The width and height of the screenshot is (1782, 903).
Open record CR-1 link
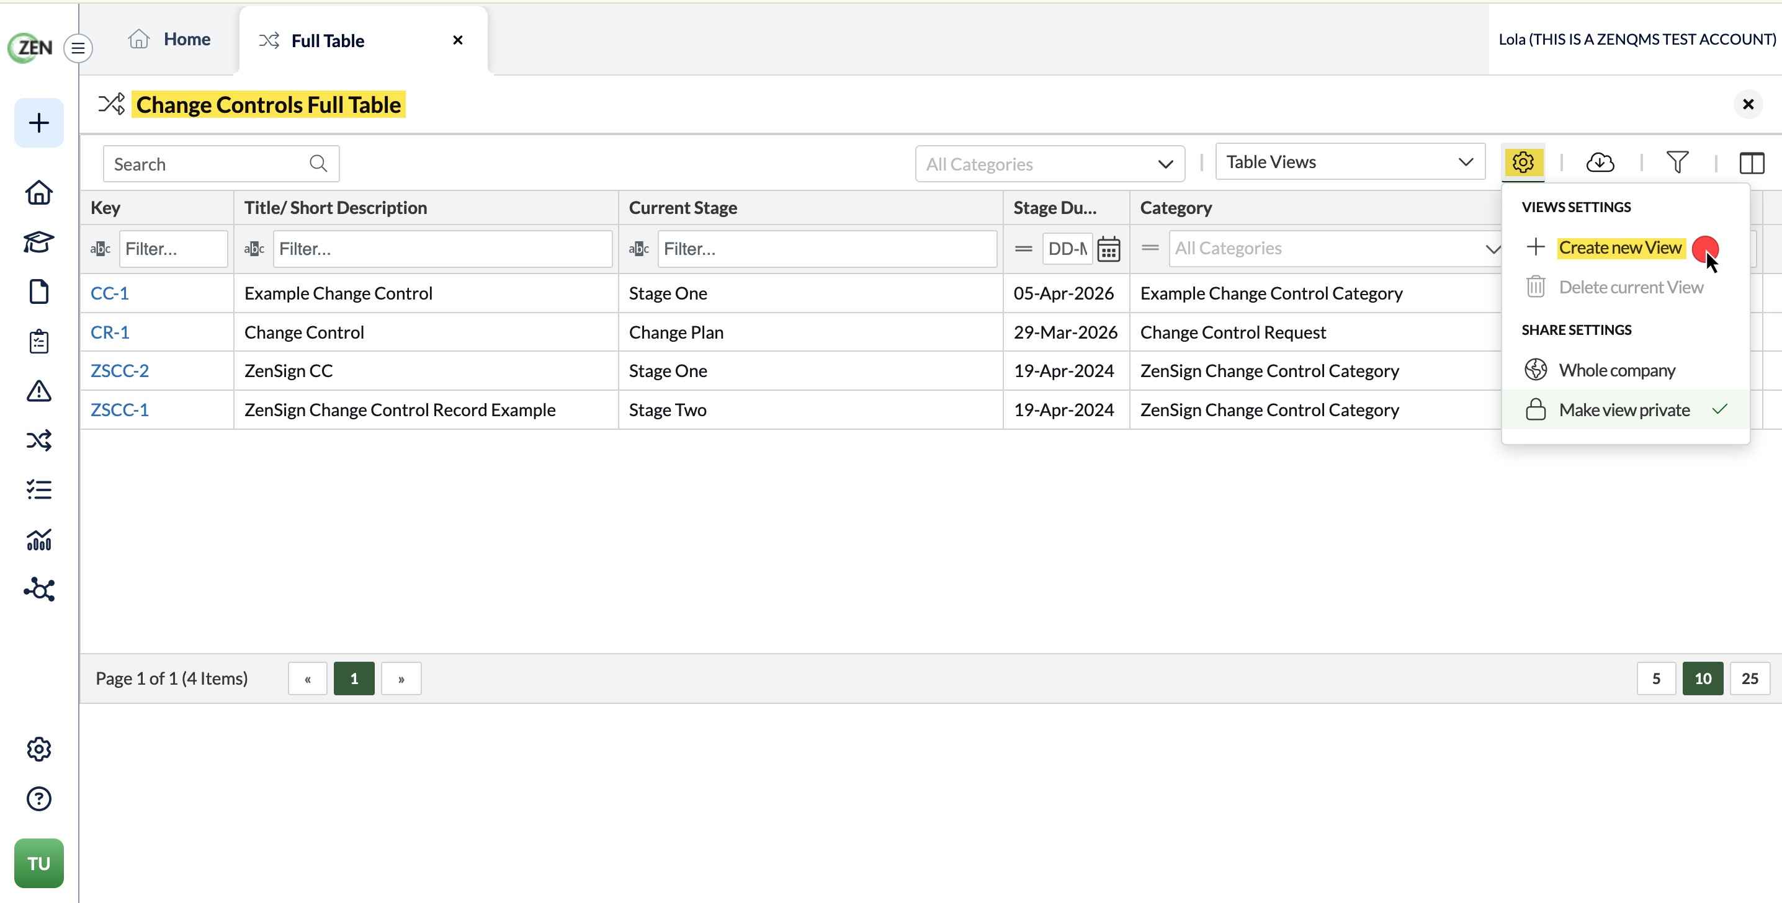(110, 332)
